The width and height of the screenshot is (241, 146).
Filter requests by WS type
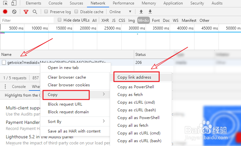click(x=176, y=21)
